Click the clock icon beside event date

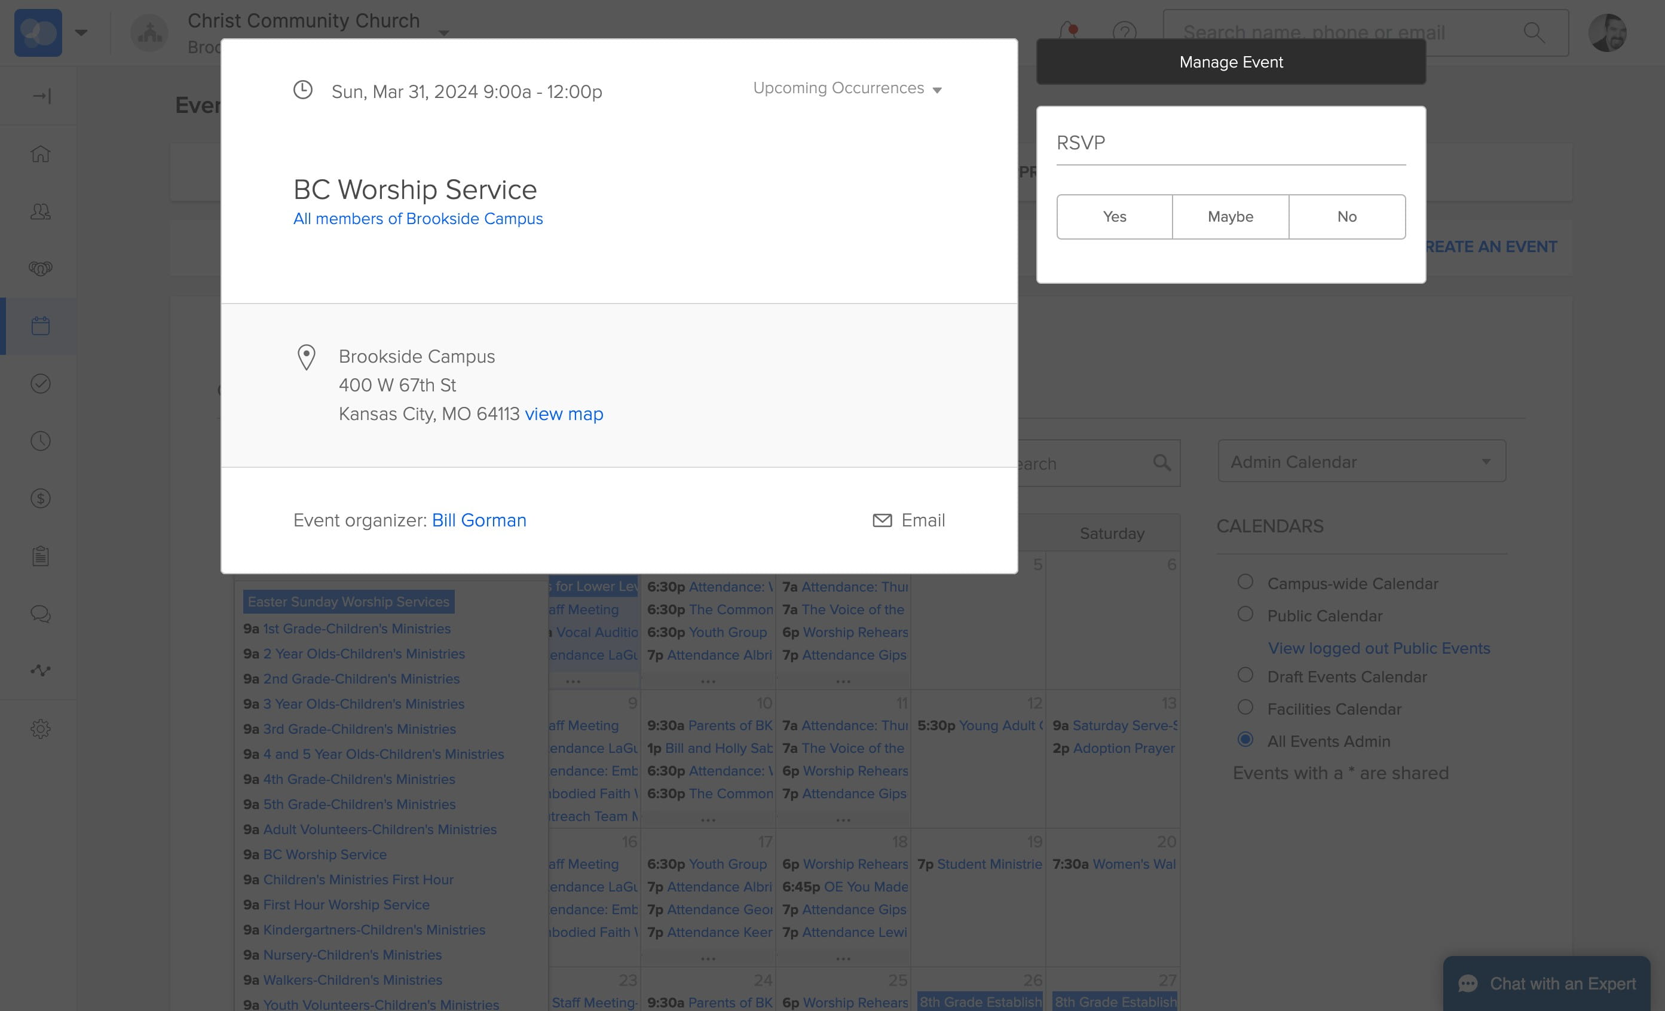coord(303,90)
